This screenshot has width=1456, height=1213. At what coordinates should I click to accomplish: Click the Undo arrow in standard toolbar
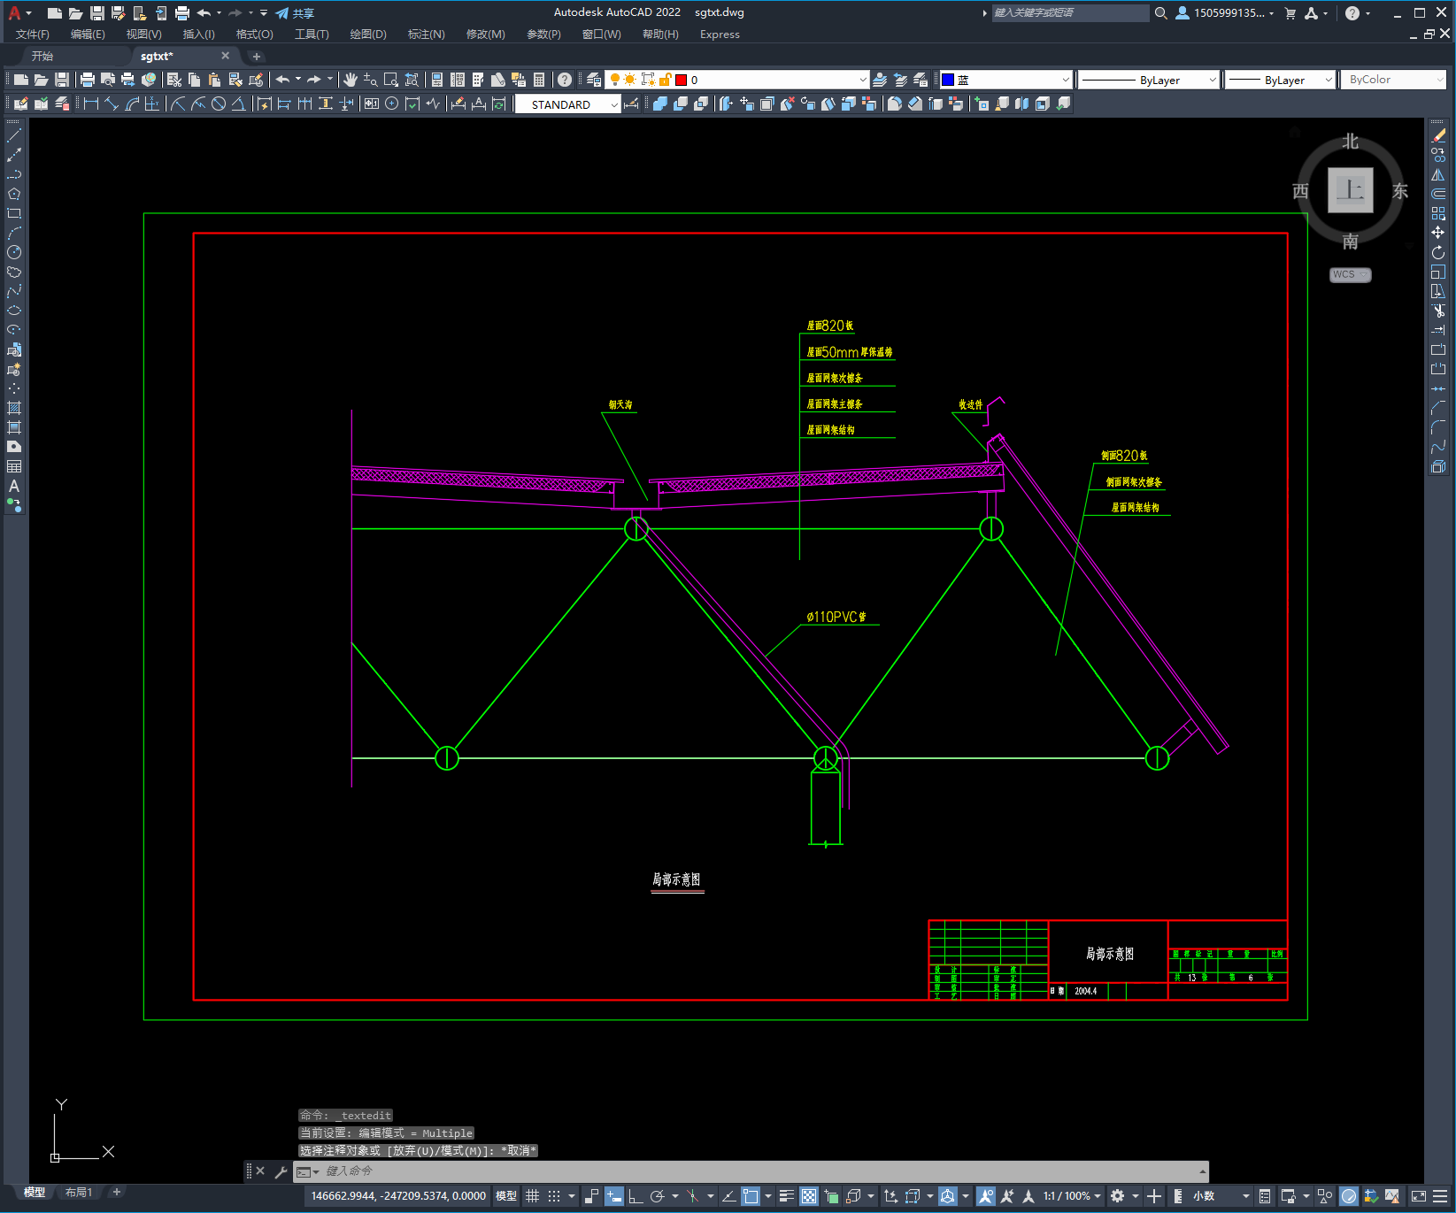(x=282, y=80)
